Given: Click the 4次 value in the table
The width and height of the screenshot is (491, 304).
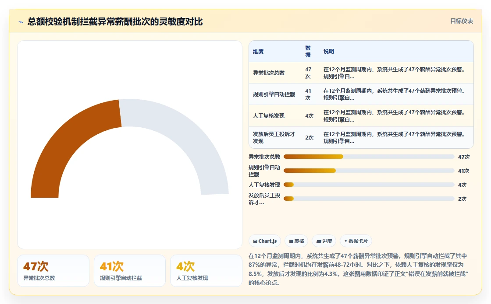Looking at the screenshot, I should 310,116.
